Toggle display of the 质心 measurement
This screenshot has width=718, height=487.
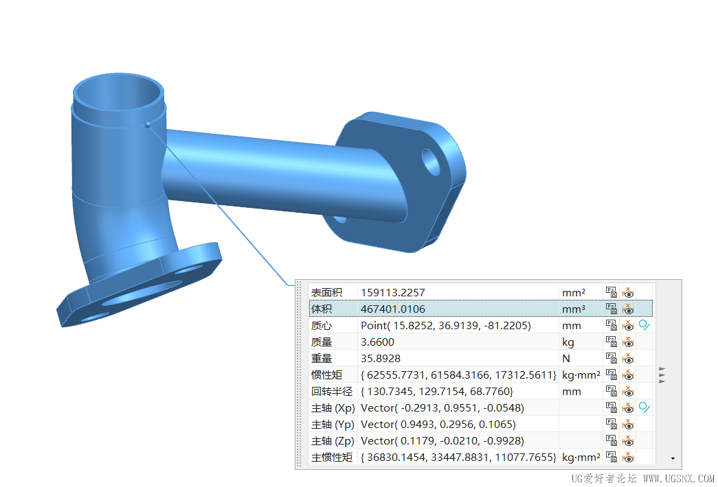pos(628,325)
